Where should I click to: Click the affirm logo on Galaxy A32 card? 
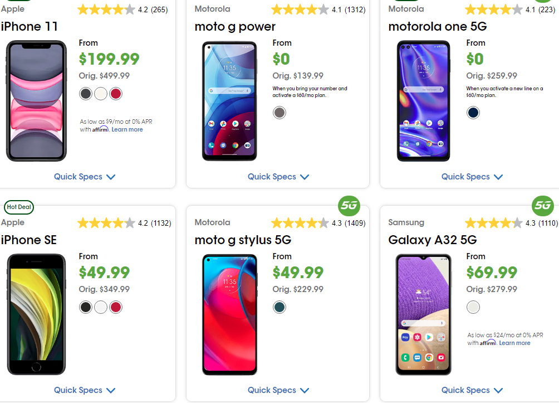(488, 343)
